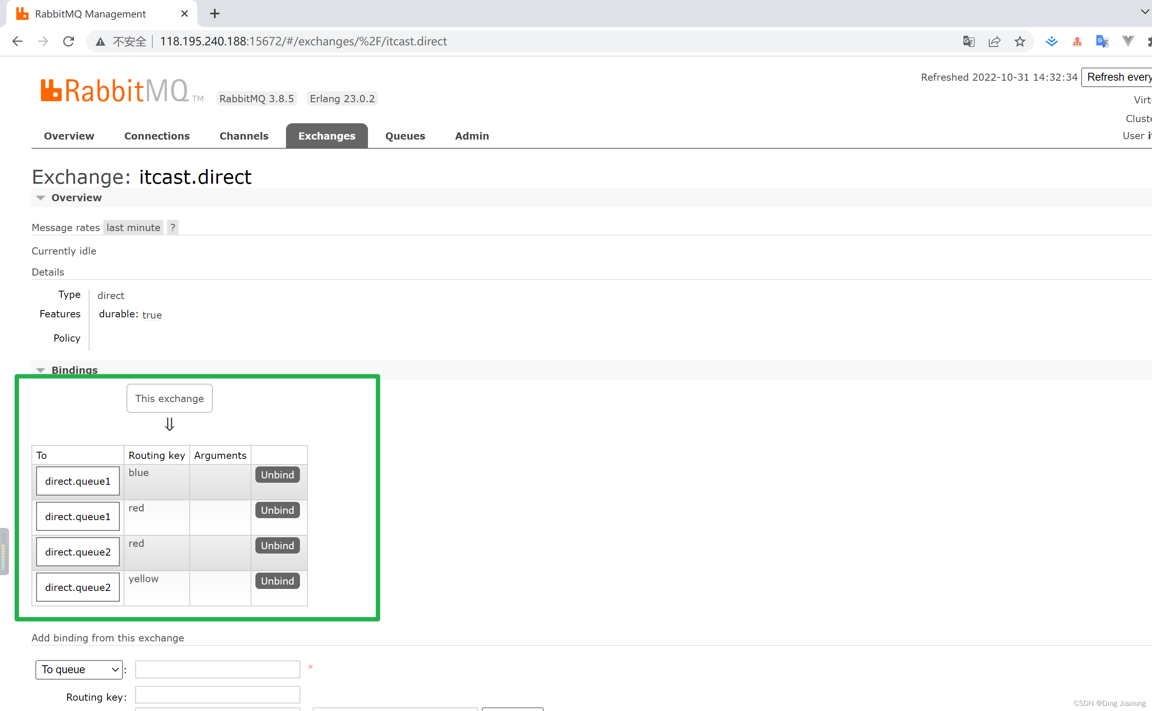Click the 'Currently idle' status text
1152x711 pixels.
coord(64,251)
